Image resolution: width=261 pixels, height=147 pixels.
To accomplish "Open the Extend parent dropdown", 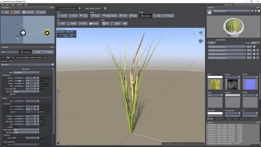I will [26, 130].
